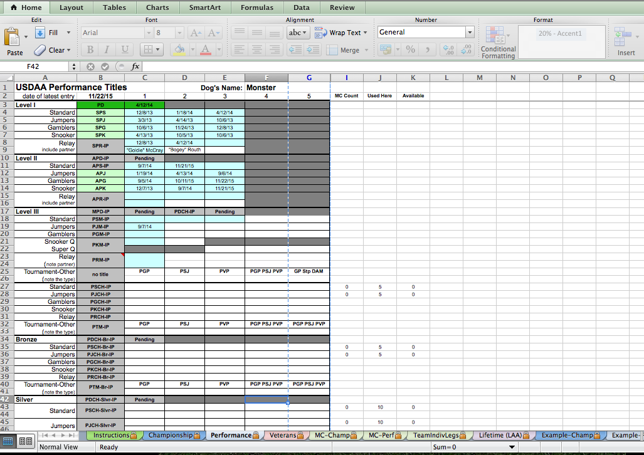Open the Fill dropdown arrow
The image size is (644, 455).
pos(68,33)
